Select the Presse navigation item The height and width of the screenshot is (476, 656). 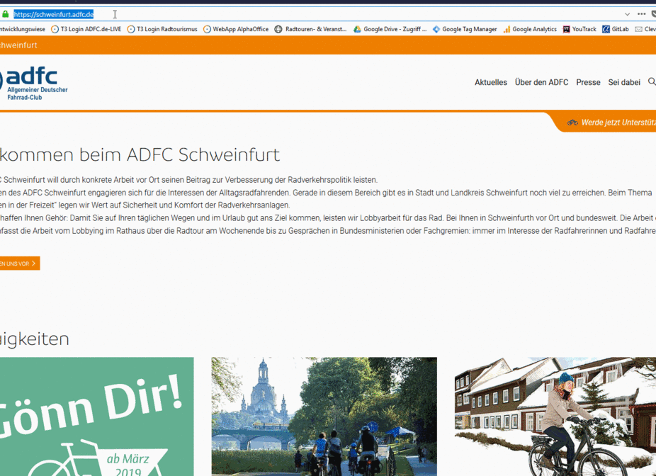pyautogui.click(x=588, y=82)
